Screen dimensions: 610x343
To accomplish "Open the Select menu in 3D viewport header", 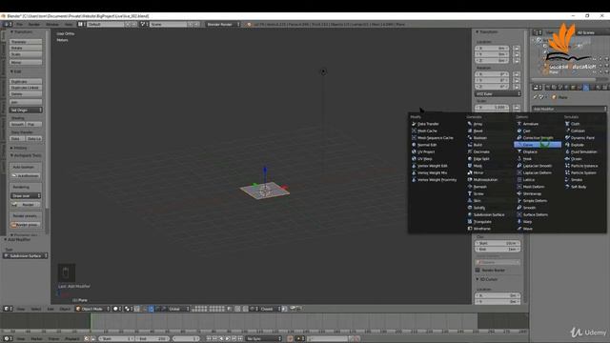I will coord(36,309).
